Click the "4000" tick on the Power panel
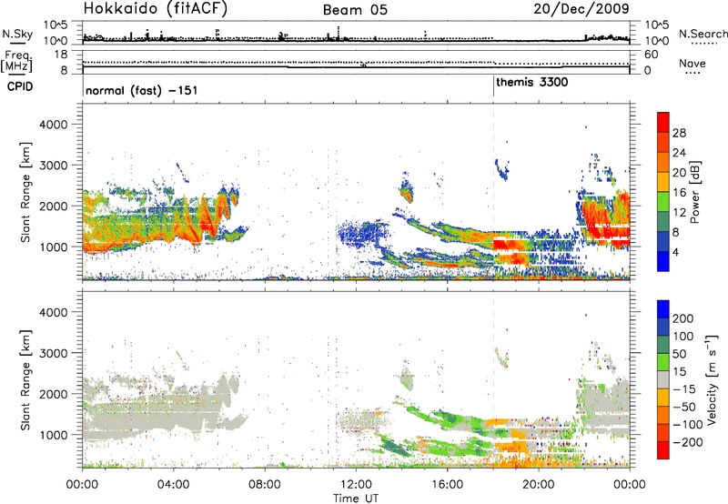Screen dimensions: 728x504 pyautogui.click(x=54, y=125)
